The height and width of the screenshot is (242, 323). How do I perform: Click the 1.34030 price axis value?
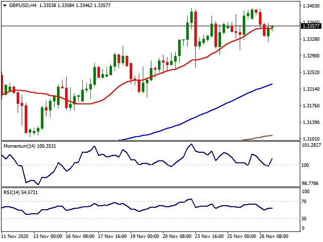click(311, 6)
